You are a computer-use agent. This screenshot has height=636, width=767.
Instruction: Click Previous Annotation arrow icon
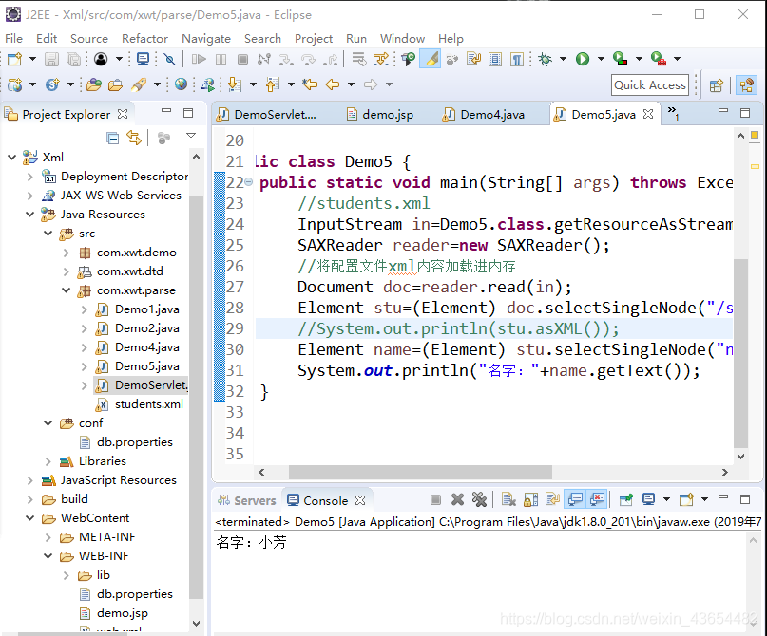pyautogui.click(x=273, y=84)
